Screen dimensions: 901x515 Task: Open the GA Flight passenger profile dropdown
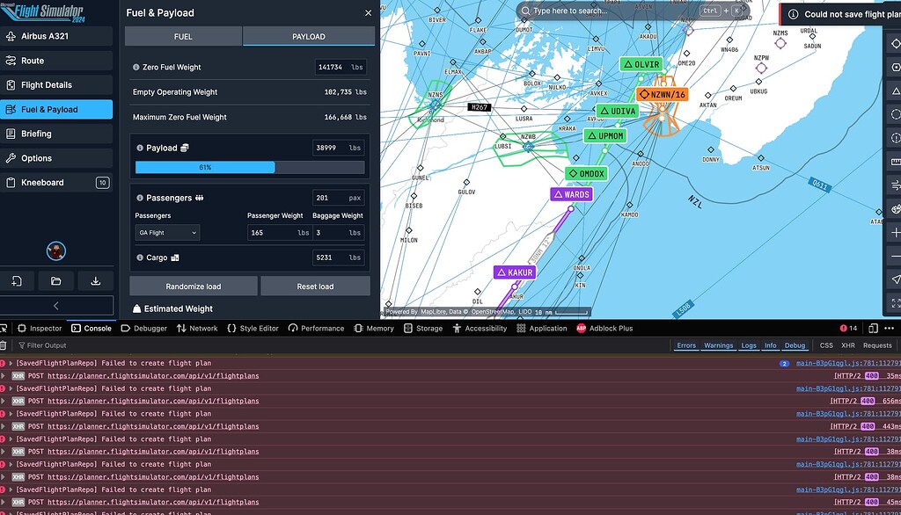[167, 232]
